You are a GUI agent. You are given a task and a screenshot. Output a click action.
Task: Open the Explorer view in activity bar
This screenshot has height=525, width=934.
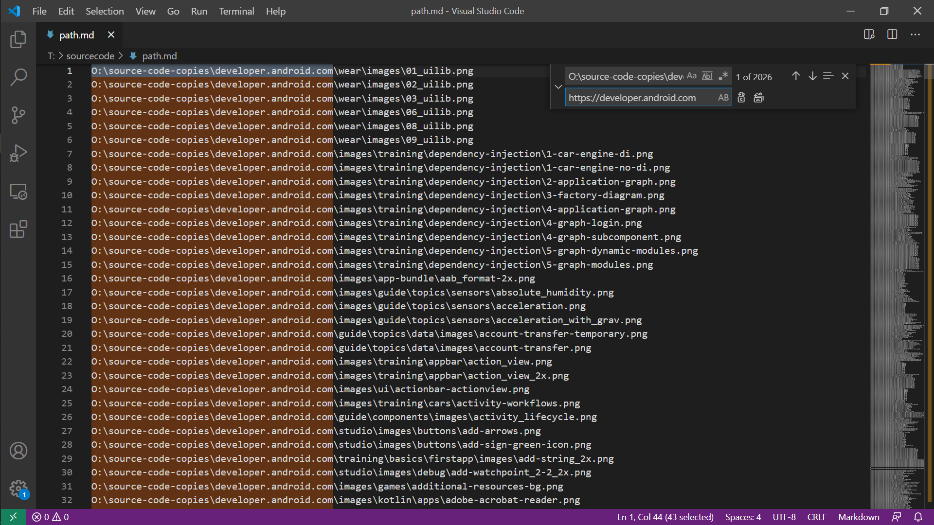[18, 39]
